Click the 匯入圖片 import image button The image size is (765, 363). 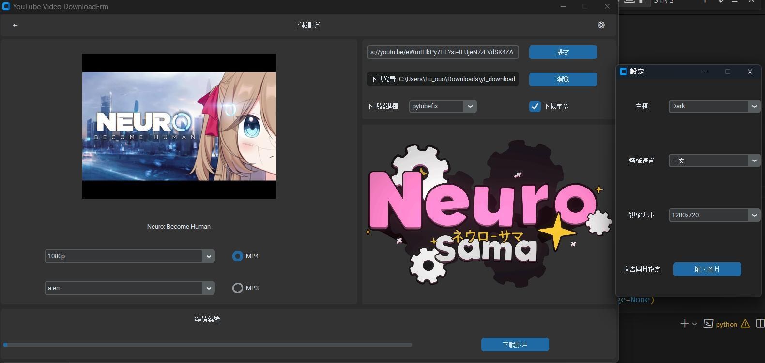coord(707,269)
